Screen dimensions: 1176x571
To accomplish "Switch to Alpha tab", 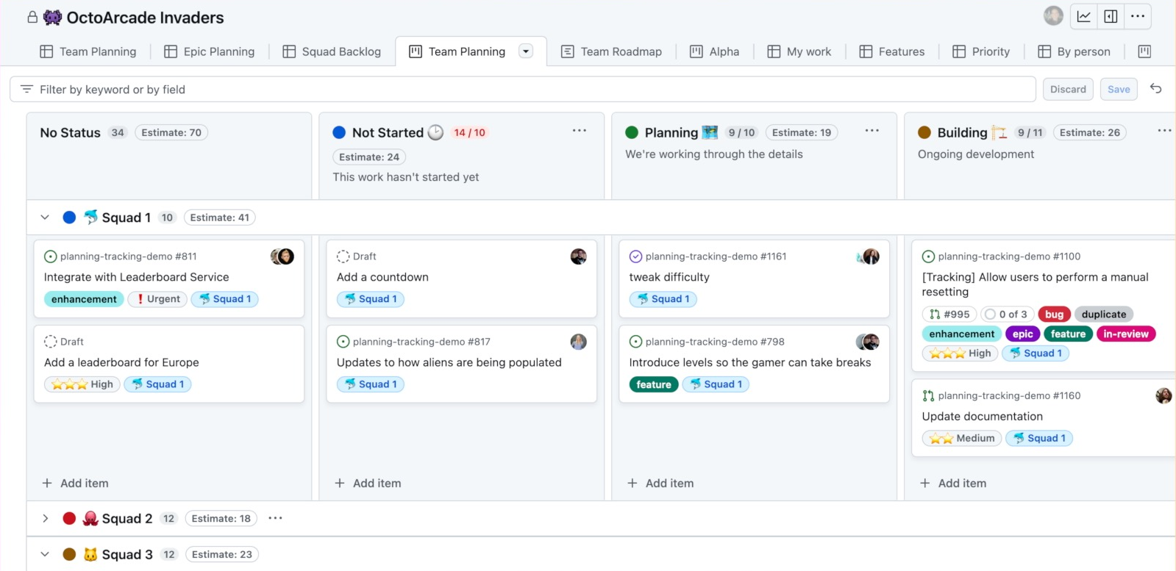I will [715, 51].
